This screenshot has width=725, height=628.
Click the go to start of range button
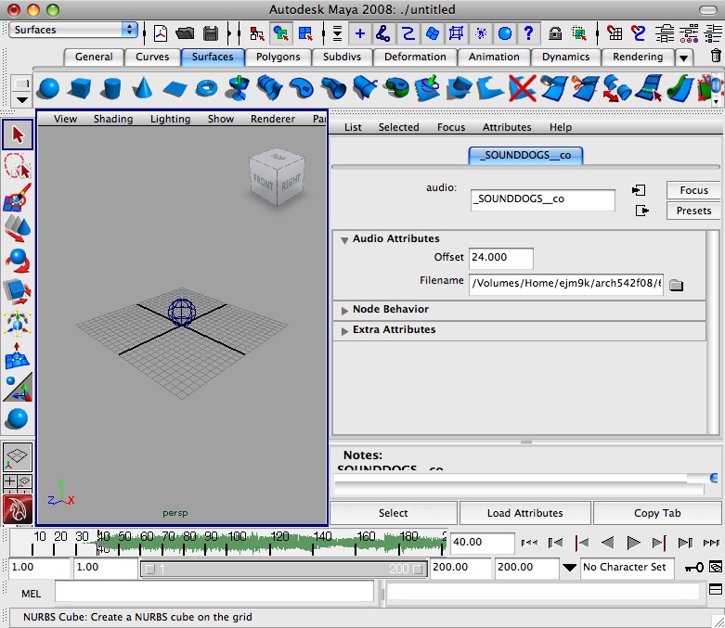529,543
